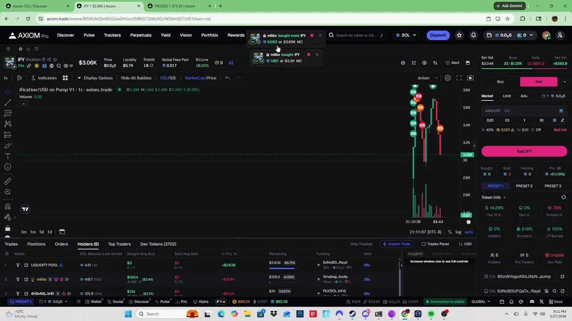The width and height of the screenshot is (572, 321).
Task: Open the token website globe icon
Action: [x=51, y=66]
